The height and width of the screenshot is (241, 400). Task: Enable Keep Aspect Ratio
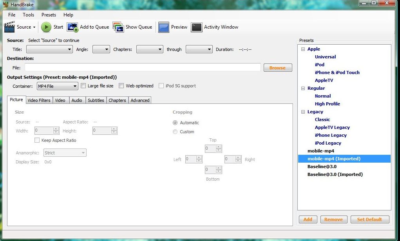click(x=37, y=140)
